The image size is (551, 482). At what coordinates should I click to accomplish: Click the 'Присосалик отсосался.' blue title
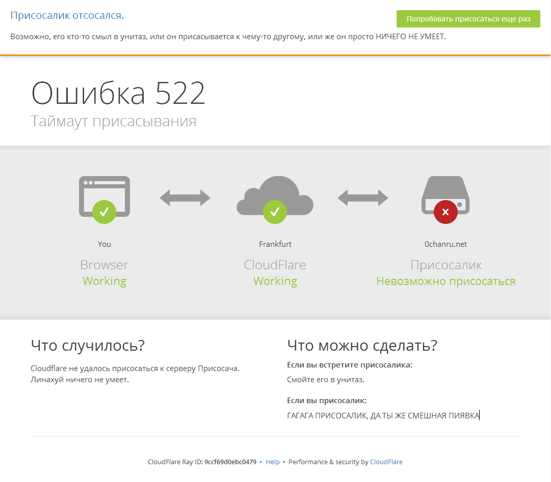click(x=67, y=15)
